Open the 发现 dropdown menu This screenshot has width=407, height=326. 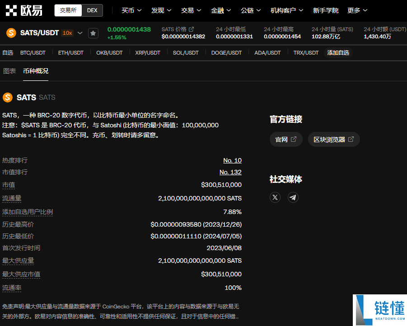click(x=161, y=10)
